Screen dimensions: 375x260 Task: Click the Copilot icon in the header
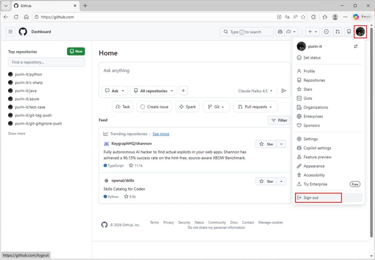pyautogui.click(x=280, y=32)
